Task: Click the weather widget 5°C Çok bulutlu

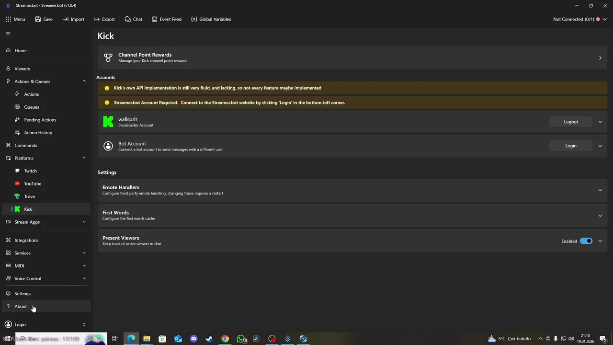Action: 509,339
